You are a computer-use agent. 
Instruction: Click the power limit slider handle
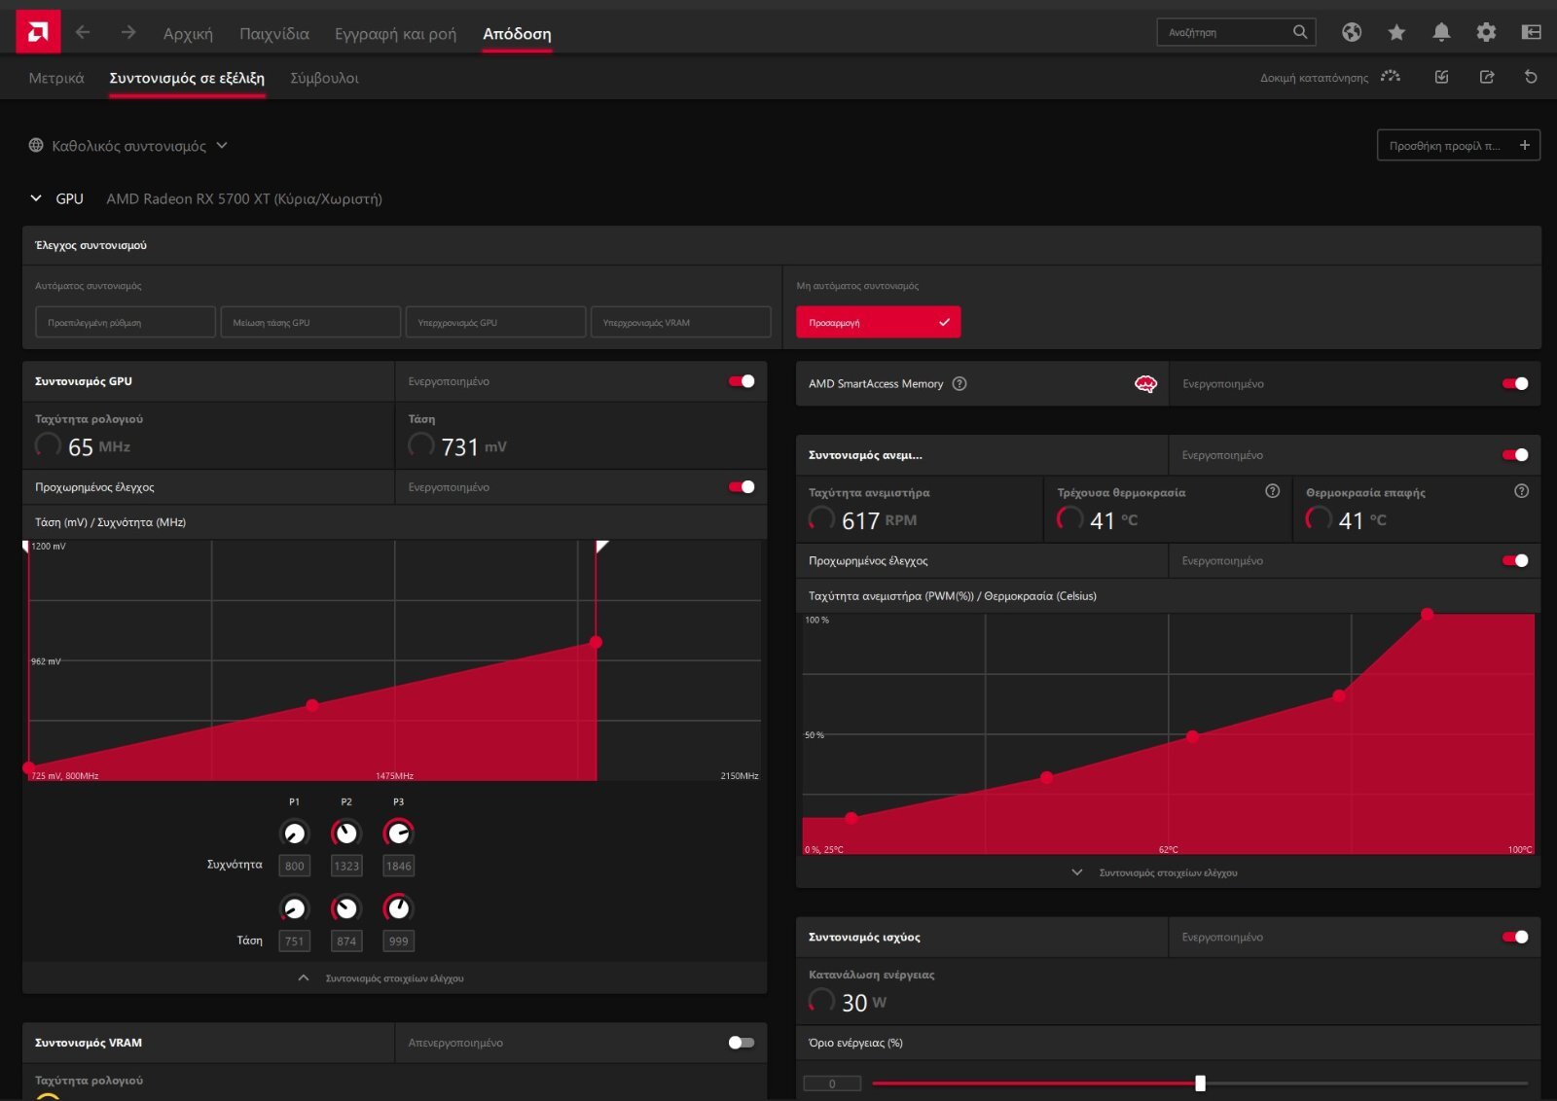pos(1200,1083)
